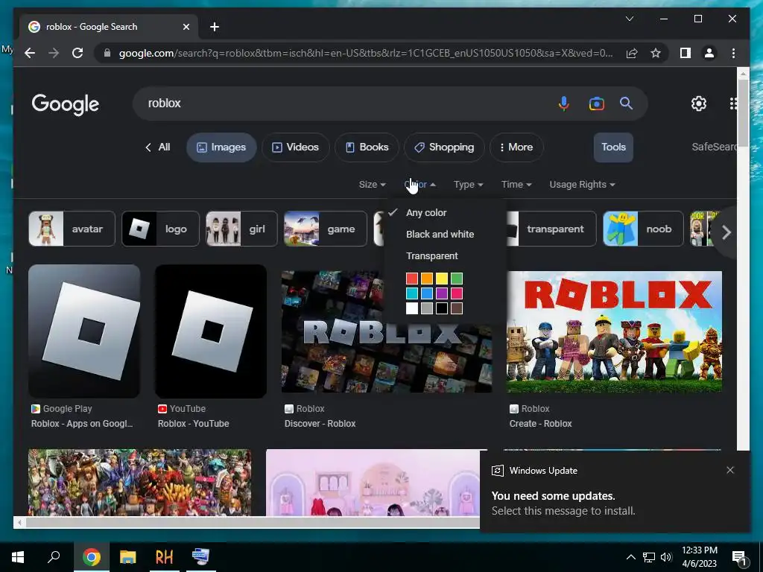Dismiss the Windows Update notification
Viewport: 763px width, 572px height.
(x=730, y=470)
